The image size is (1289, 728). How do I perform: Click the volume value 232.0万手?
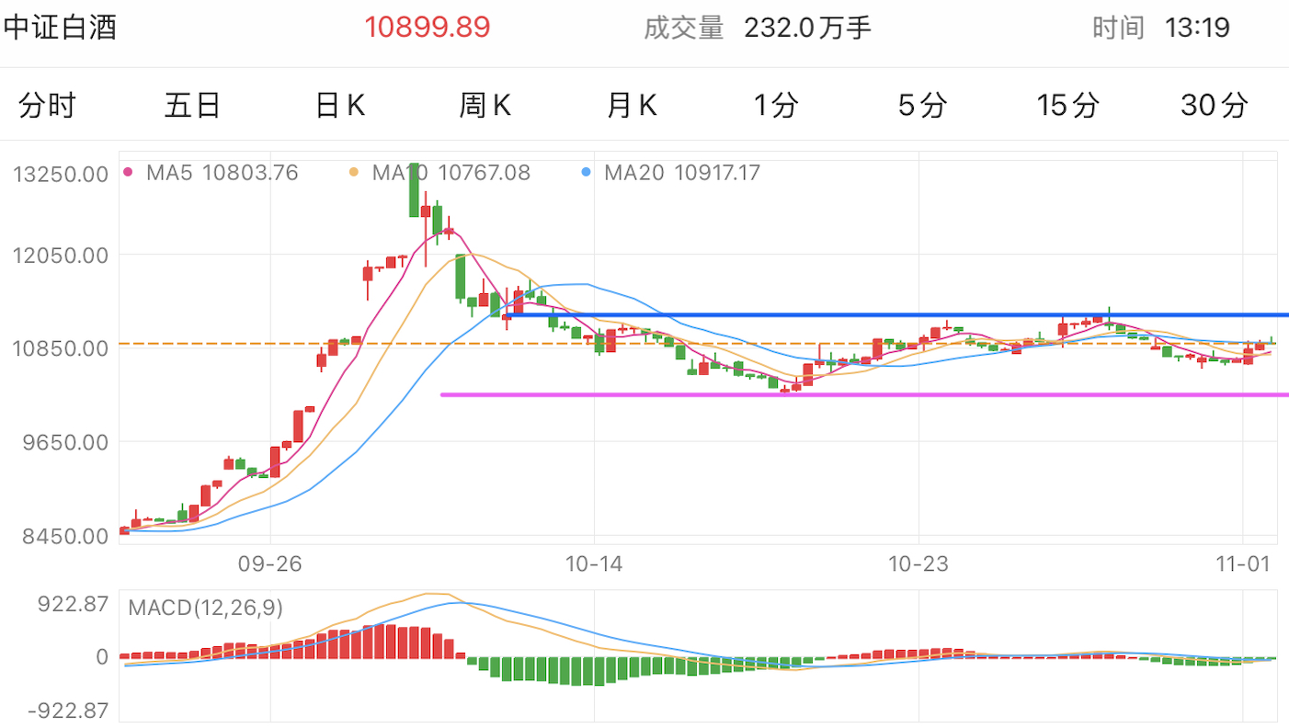[x=808, y=28]
